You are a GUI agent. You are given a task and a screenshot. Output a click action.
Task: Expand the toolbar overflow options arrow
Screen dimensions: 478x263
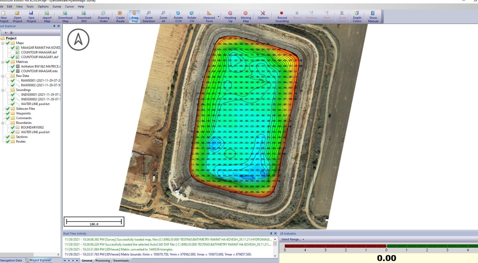(382, 22)
